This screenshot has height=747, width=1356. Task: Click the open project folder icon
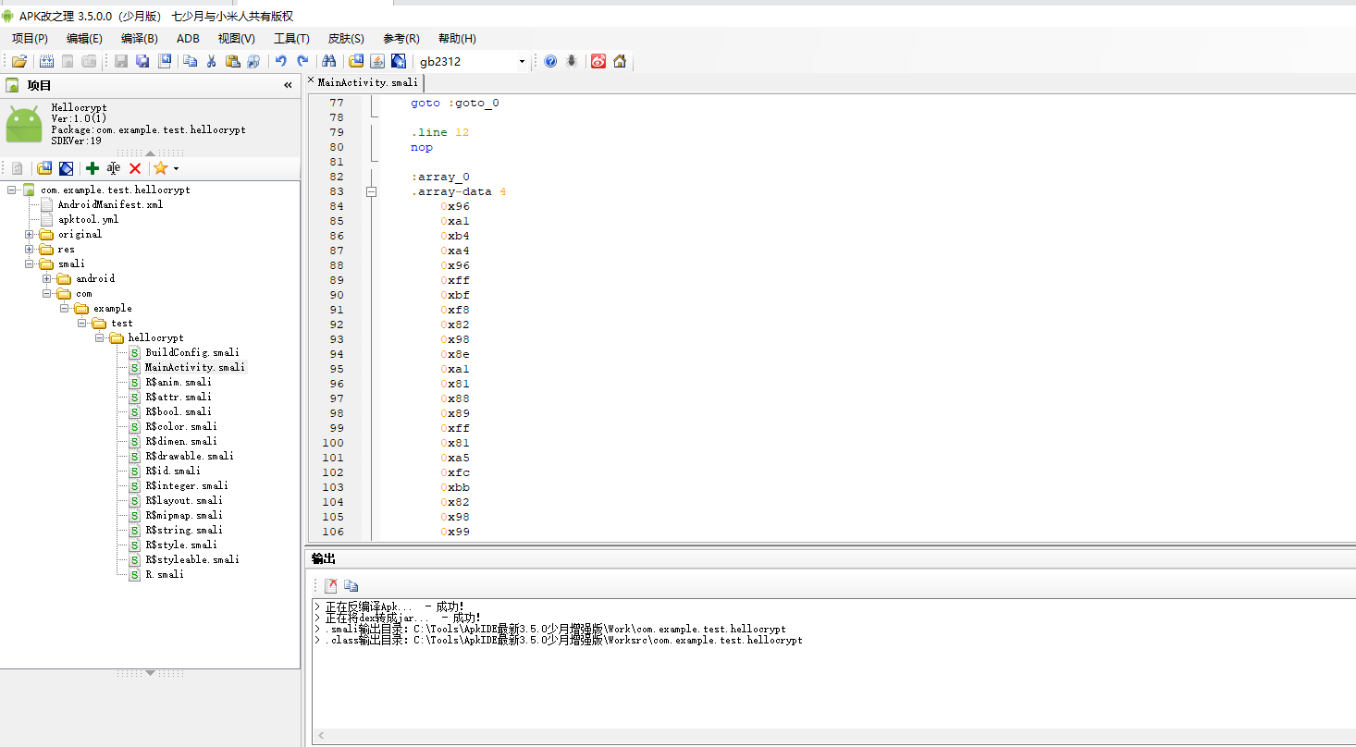point(18,61)
